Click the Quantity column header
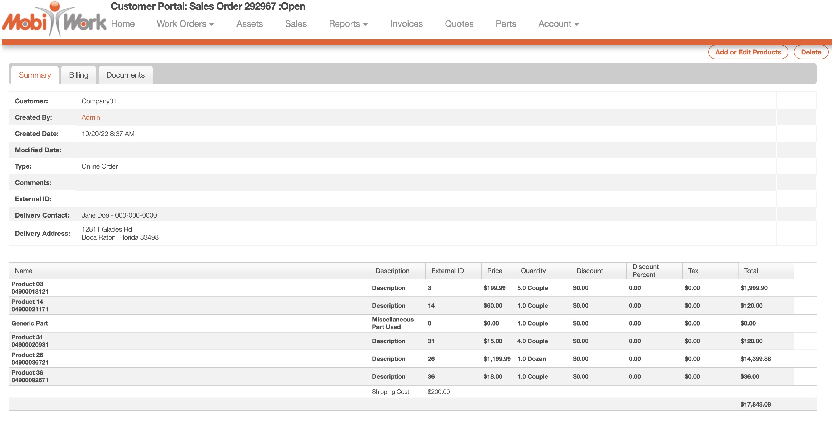The image size is (832, 424). point(533,271)
